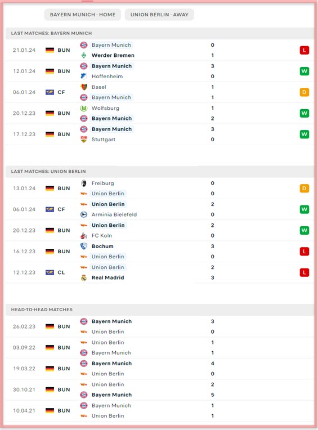
Task: Click the Basel club crest
Action: pyautogui.click(x=84, y=87)
